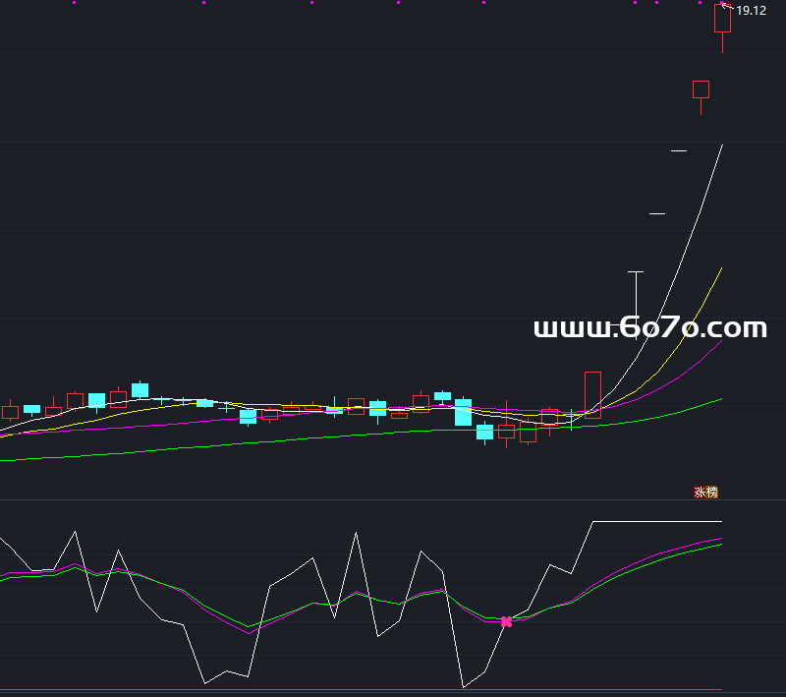The image size is (786, 697).
Task: Click the 19.12 high price label
Action: 751,11
